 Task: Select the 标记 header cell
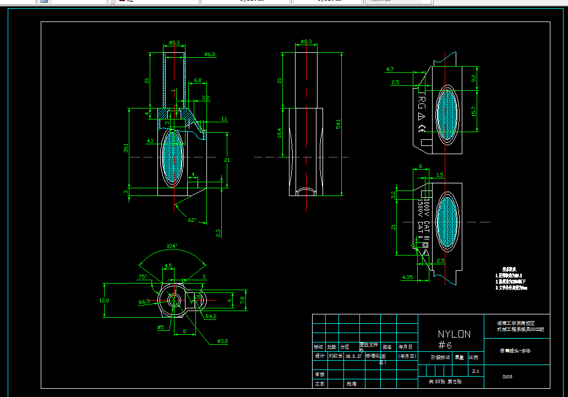pyautogui.click(x=319, y=347)
